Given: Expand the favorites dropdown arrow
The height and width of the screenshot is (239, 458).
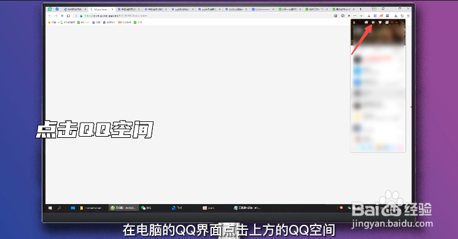Looking at the screenshot, I should click(x=59, y=23).
